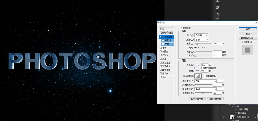Enable the 内发光 checkbox

[161, 55]
